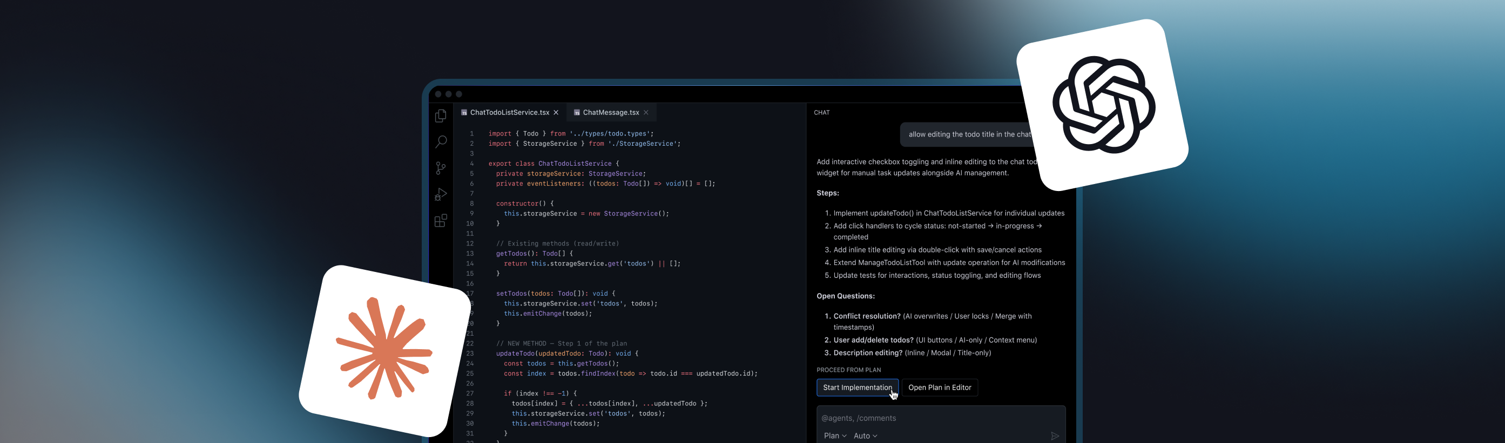Click the send arrow in chat input

click(x=1055, y=436)
